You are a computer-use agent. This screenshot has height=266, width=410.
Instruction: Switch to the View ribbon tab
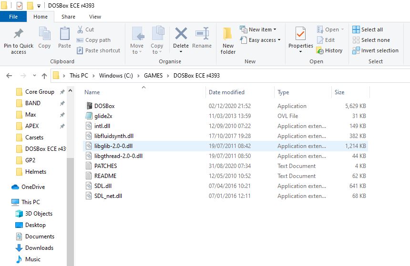[x=95, y=17]
